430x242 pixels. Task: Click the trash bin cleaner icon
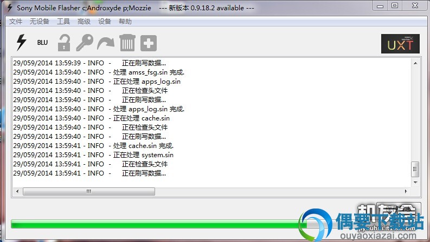pos(127,43)
